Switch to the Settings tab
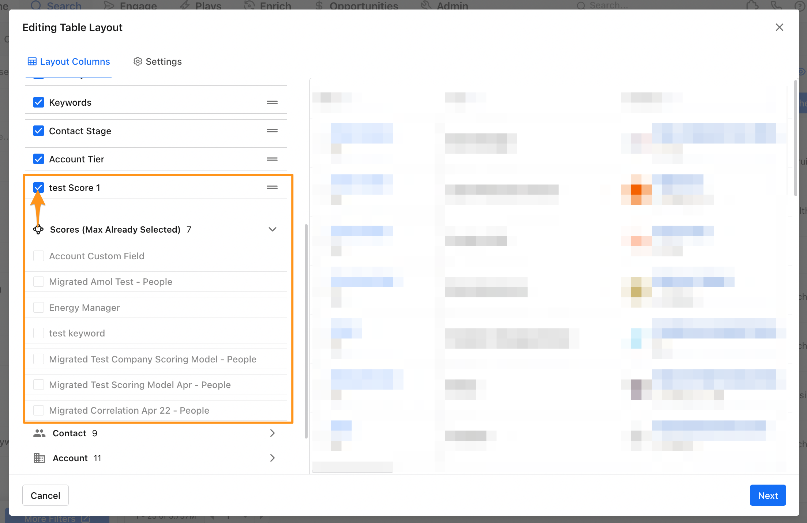Screen dimensions: 807x523 tap(164, 61)
